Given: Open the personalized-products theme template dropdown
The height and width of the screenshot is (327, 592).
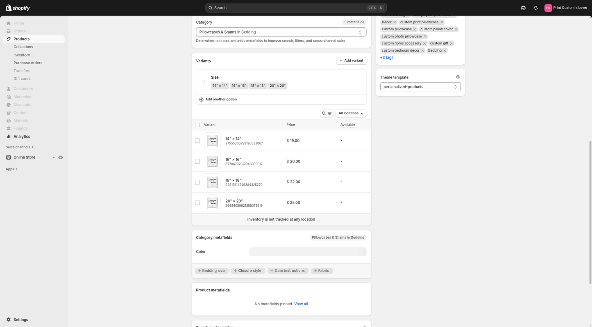Looking at the screenshot, I should click(x=420, y=87).
